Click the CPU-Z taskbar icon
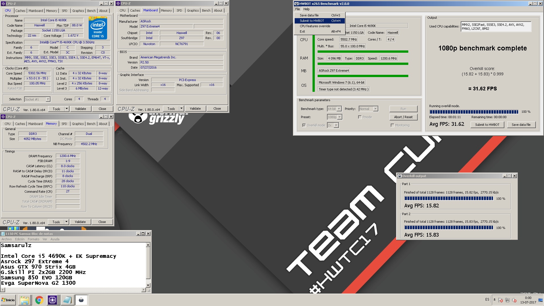This screenshot has height=306, width=544. [x=53, y=300]
